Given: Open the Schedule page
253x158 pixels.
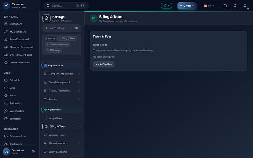Looking at the screenshot, I should [20, 80].
